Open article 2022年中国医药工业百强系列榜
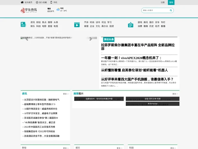198x149 pixels. 40,127
